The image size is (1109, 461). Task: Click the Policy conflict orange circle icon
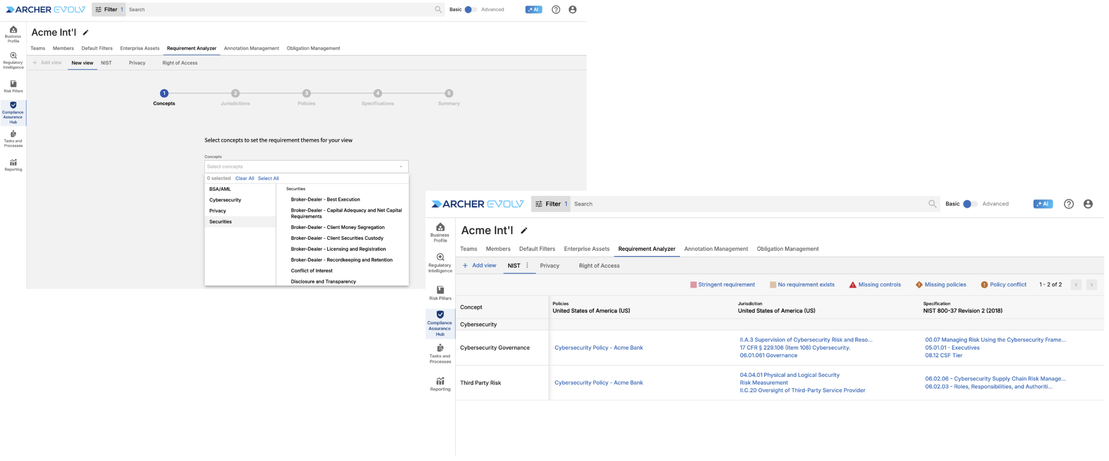(x=984, y=285)
